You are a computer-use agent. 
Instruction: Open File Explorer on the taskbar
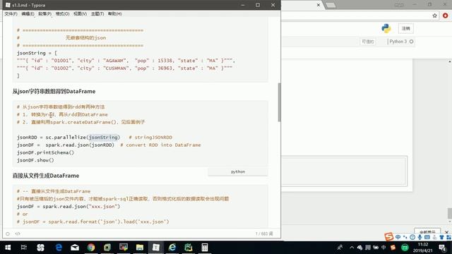point(140,248)
